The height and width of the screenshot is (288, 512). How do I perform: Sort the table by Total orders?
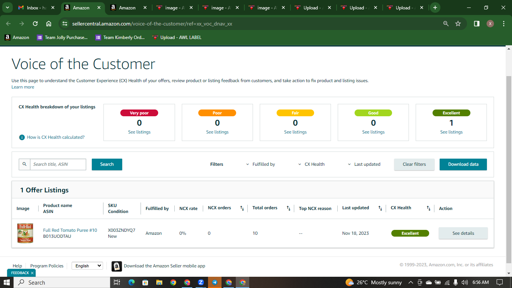point(289,208)
